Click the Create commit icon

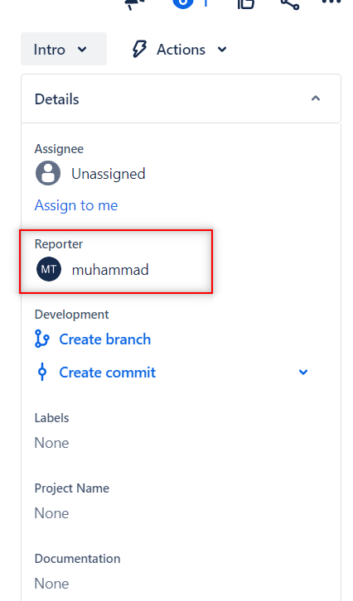(x=42, y=373)
